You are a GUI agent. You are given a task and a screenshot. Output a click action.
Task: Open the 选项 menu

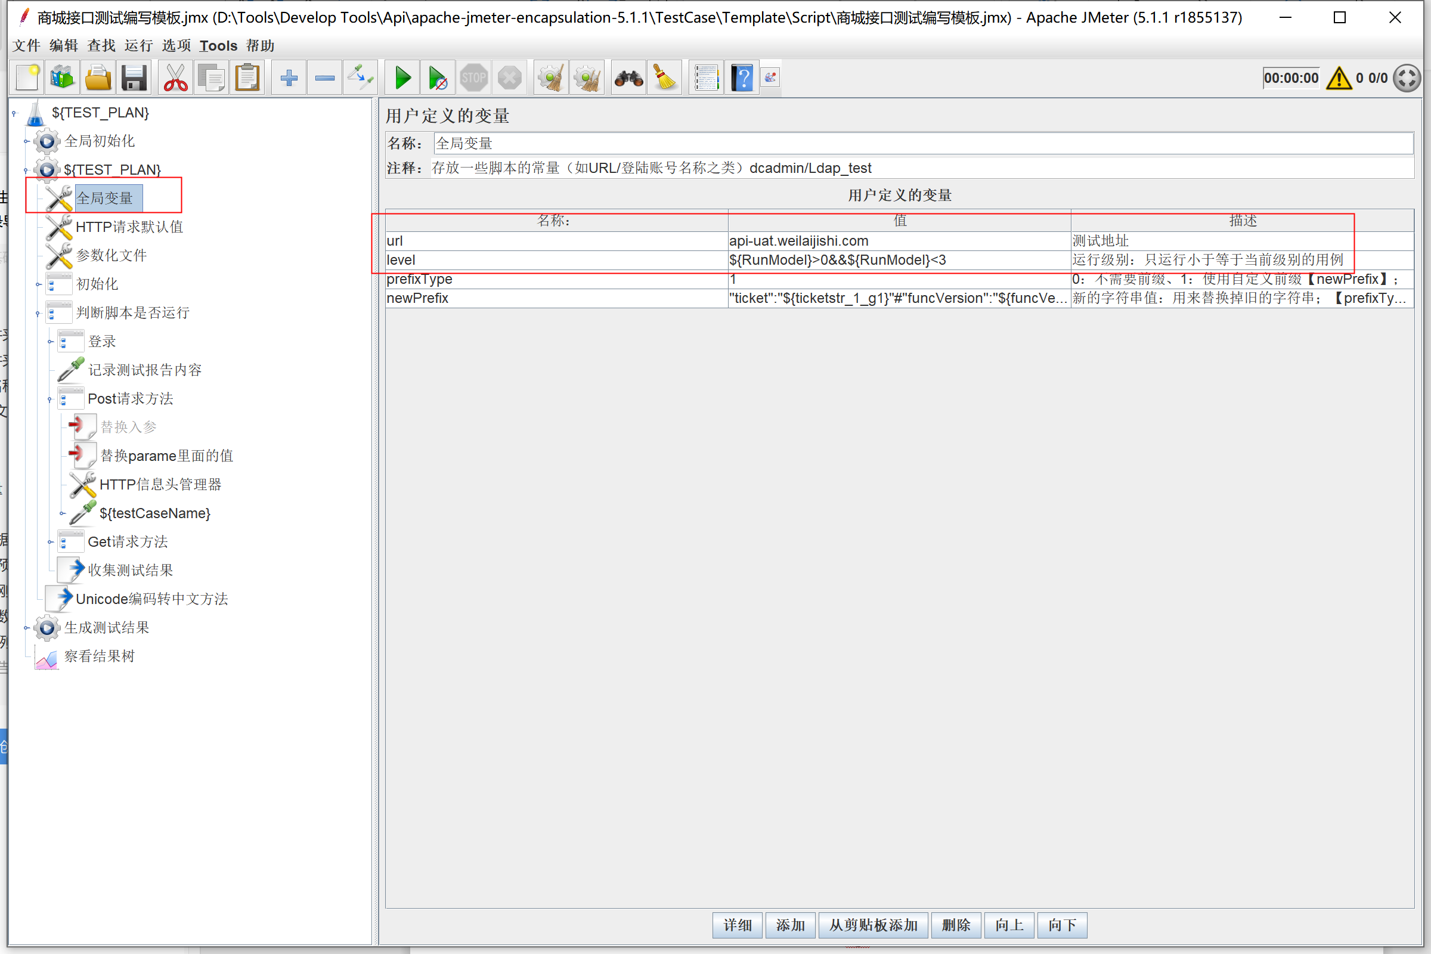176,46
